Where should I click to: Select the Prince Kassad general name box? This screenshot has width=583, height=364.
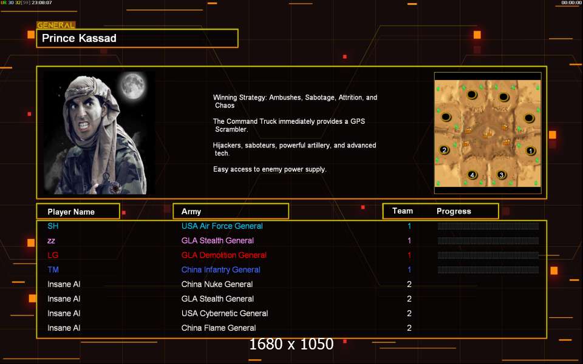(137, 38)
